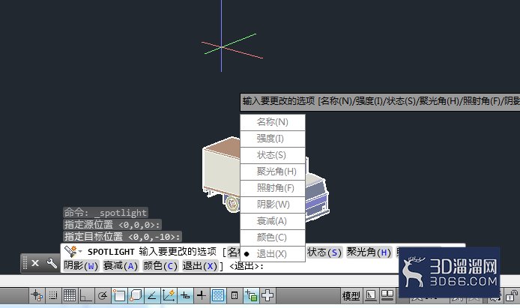Open command line customize wrench

tap(52, 263)
